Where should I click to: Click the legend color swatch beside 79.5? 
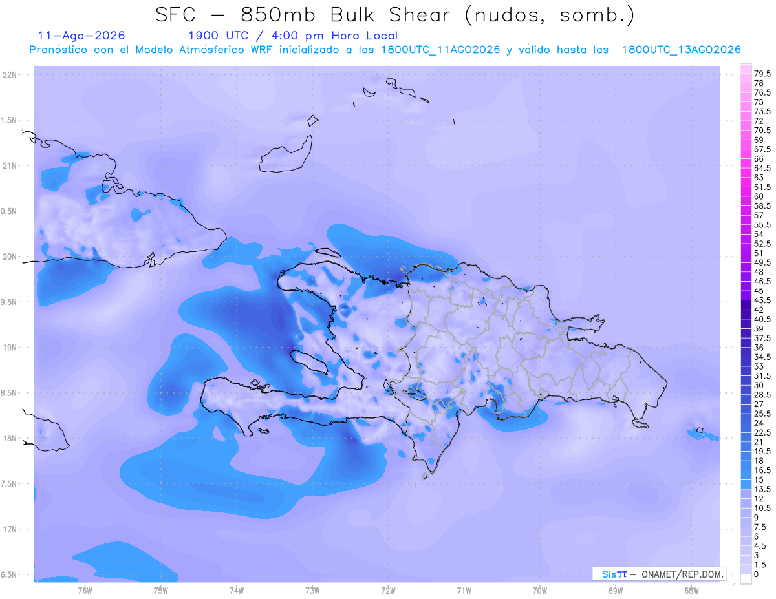tap(746, 69)
